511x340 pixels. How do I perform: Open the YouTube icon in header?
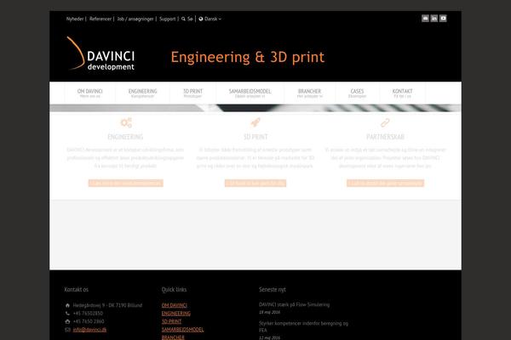[x=443, y=19]
